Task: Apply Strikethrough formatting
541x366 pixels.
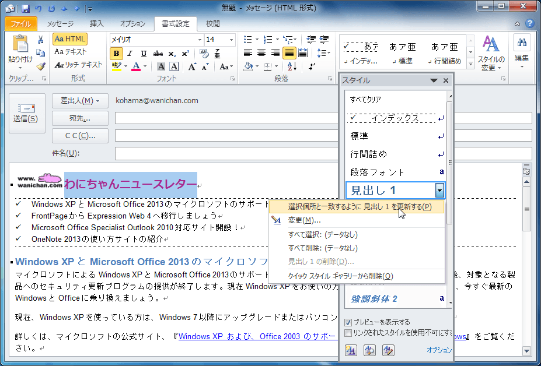Action: pyautogui.click(x=158, y=54)
